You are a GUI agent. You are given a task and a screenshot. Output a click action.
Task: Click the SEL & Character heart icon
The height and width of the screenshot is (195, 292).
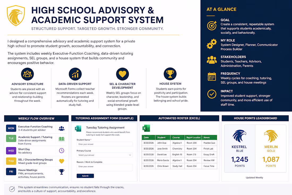click(123, 74)
